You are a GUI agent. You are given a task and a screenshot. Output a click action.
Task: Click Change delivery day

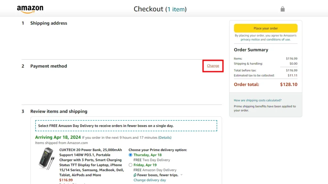click(x=150, y=180)
